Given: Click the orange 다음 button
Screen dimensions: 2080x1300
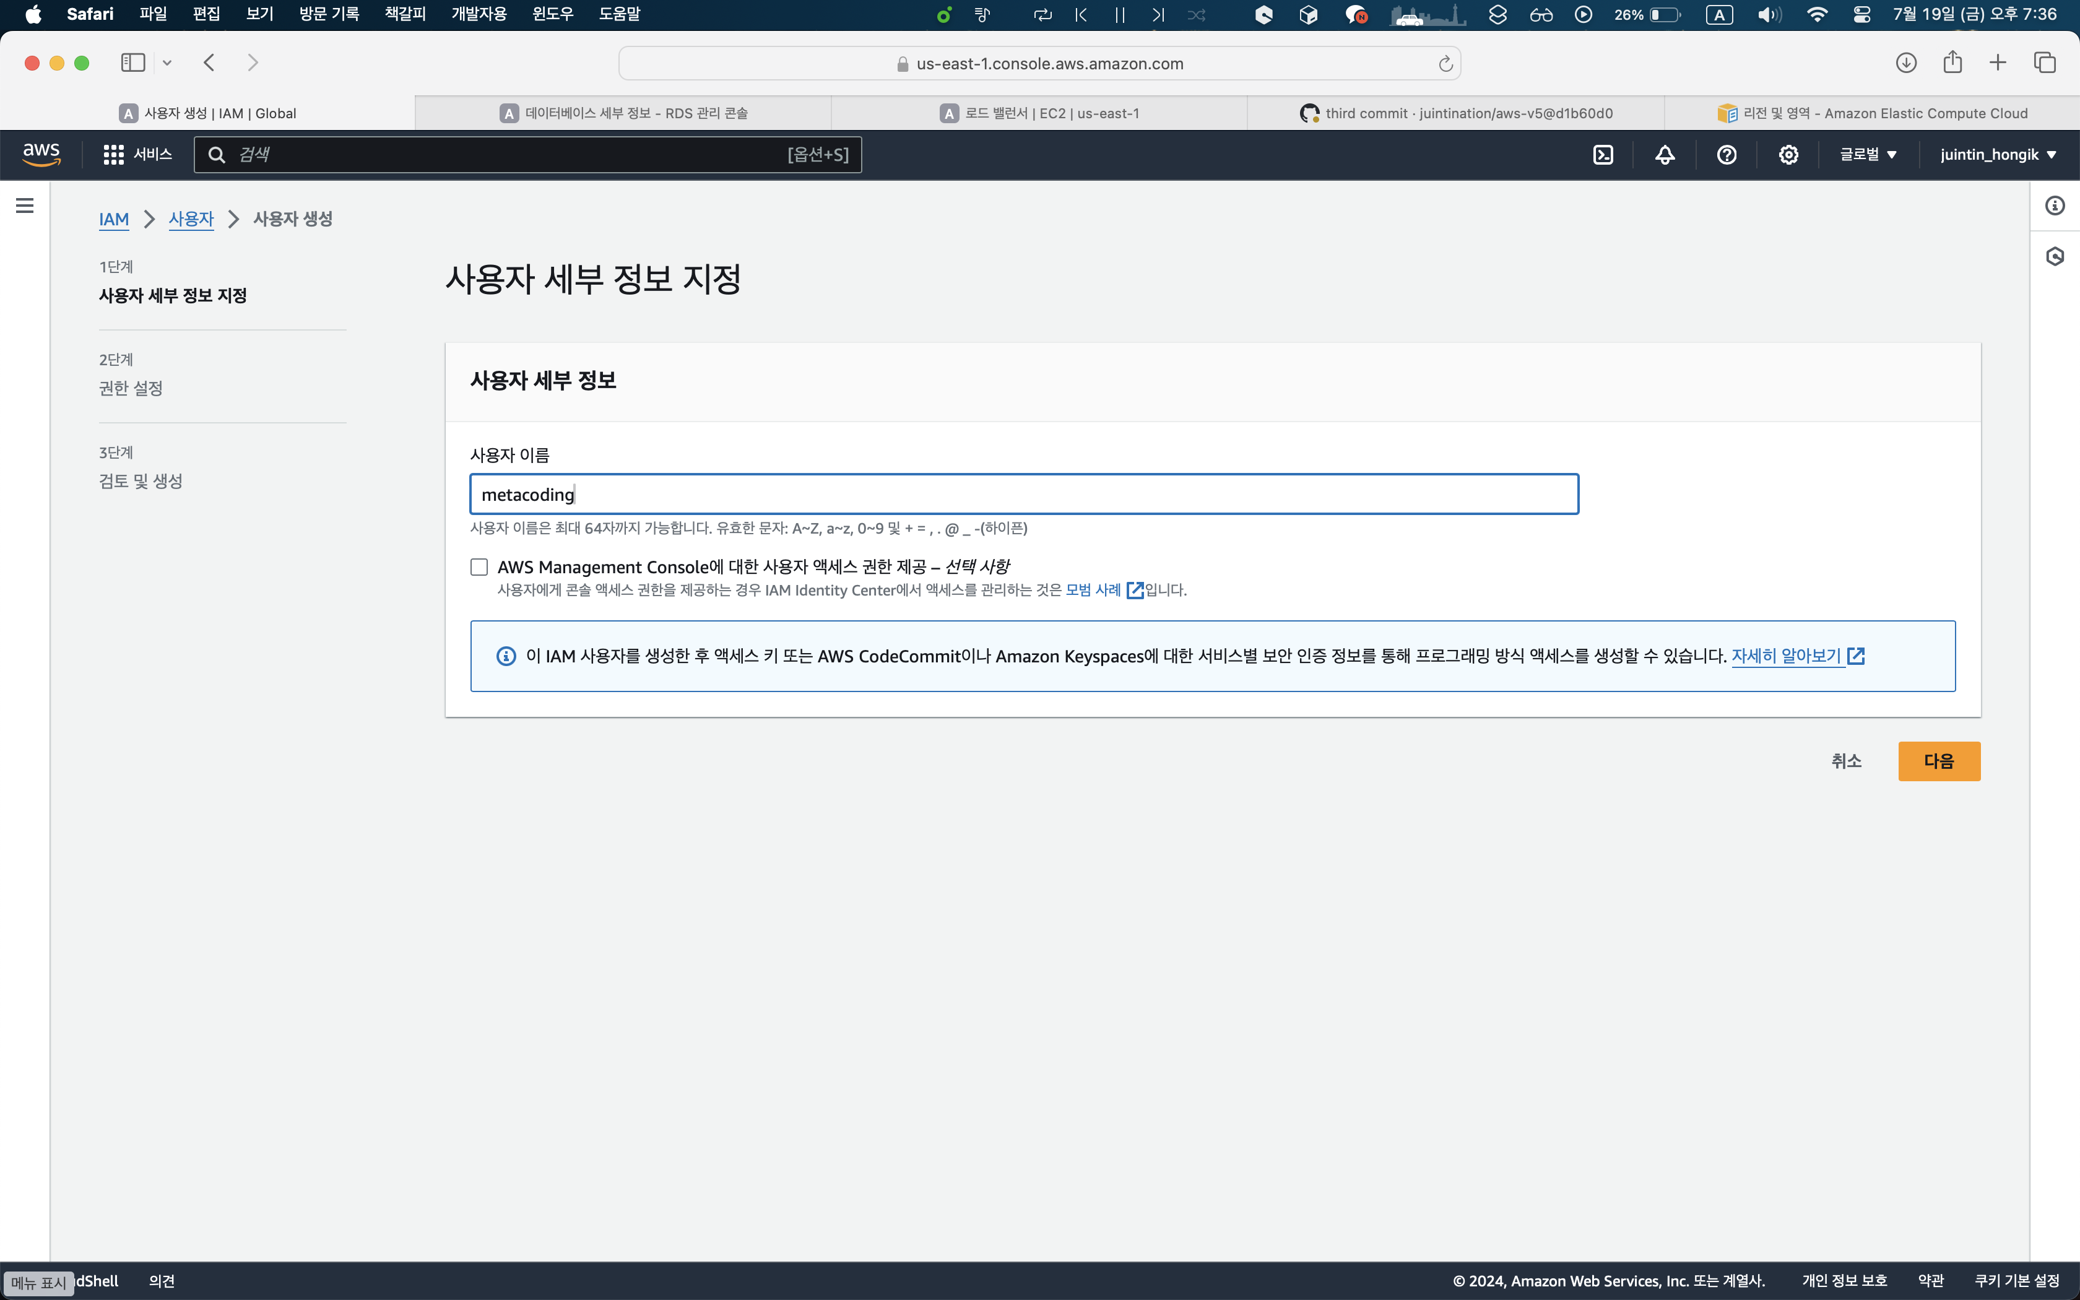Looking at the screenshot, I should (1938, 761).
